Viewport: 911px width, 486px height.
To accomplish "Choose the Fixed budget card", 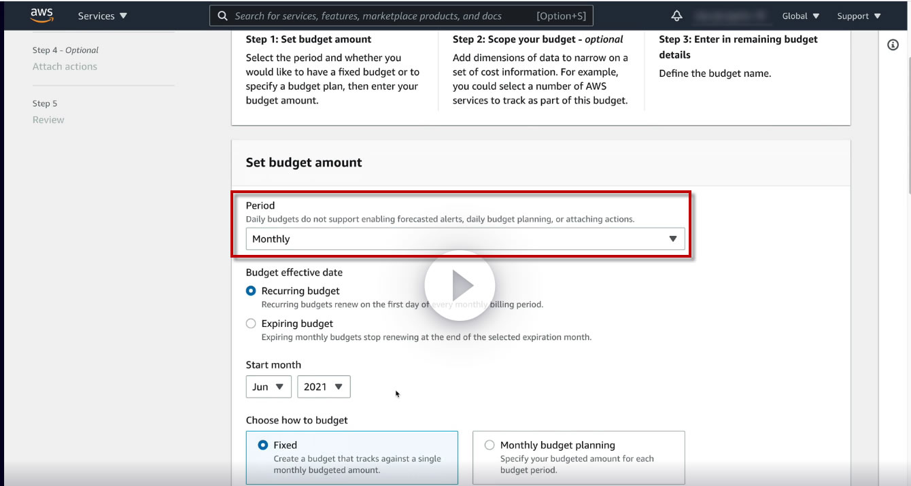I will click(x=351, y=457).
